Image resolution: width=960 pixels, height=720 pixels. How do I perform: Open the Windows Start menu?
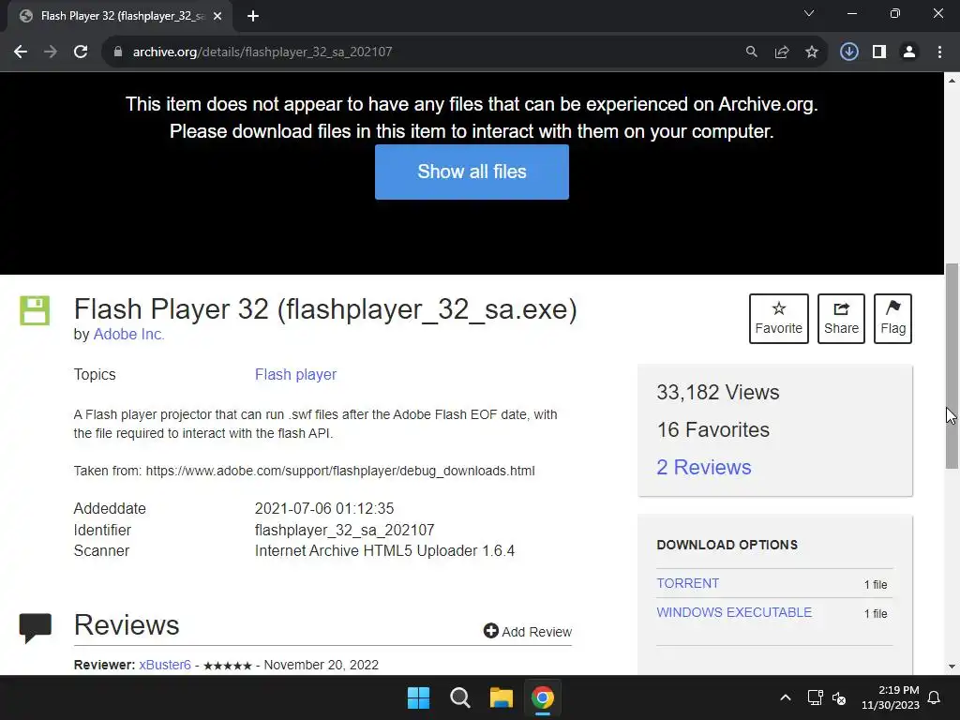pos(419,697)
